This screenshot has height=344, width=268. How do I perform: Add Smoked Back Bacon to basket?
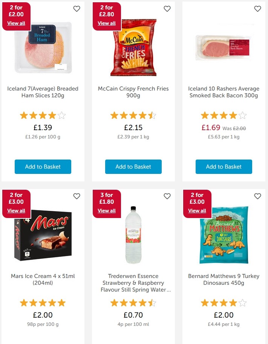224,166
